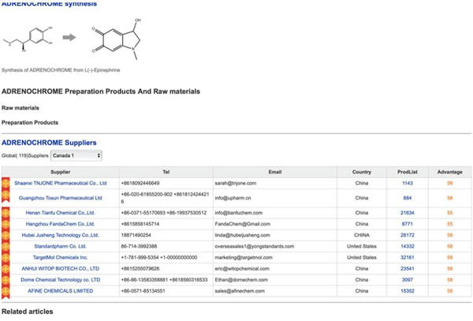Click the ProdList column header
473x321 pixels.
pyautogui.click(x=408, y=172)
